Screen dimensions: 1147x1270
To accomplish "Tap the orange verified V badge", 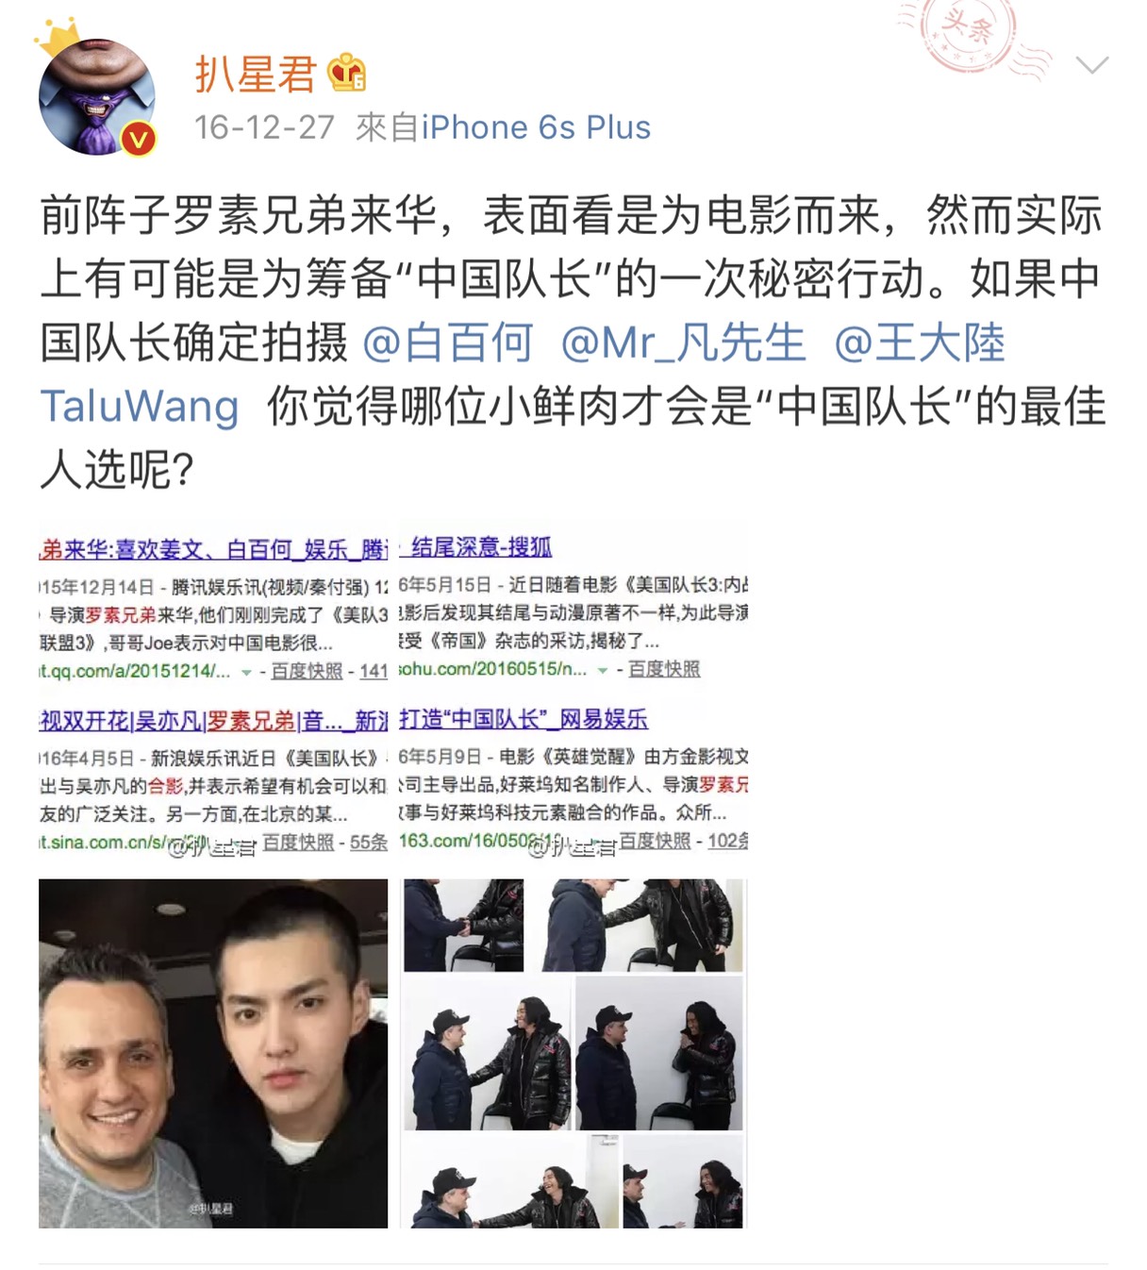I will (139, 139).
